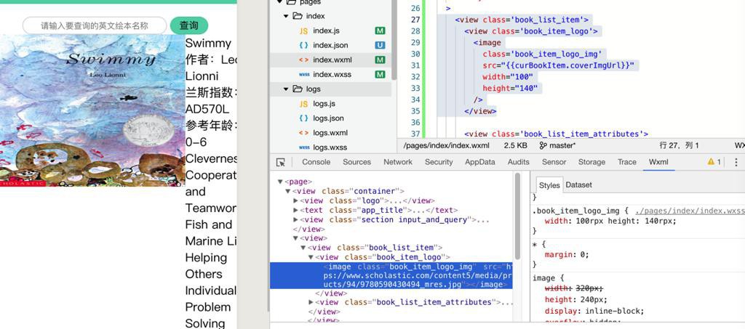Collapse the container view node

tap(288, 191)
